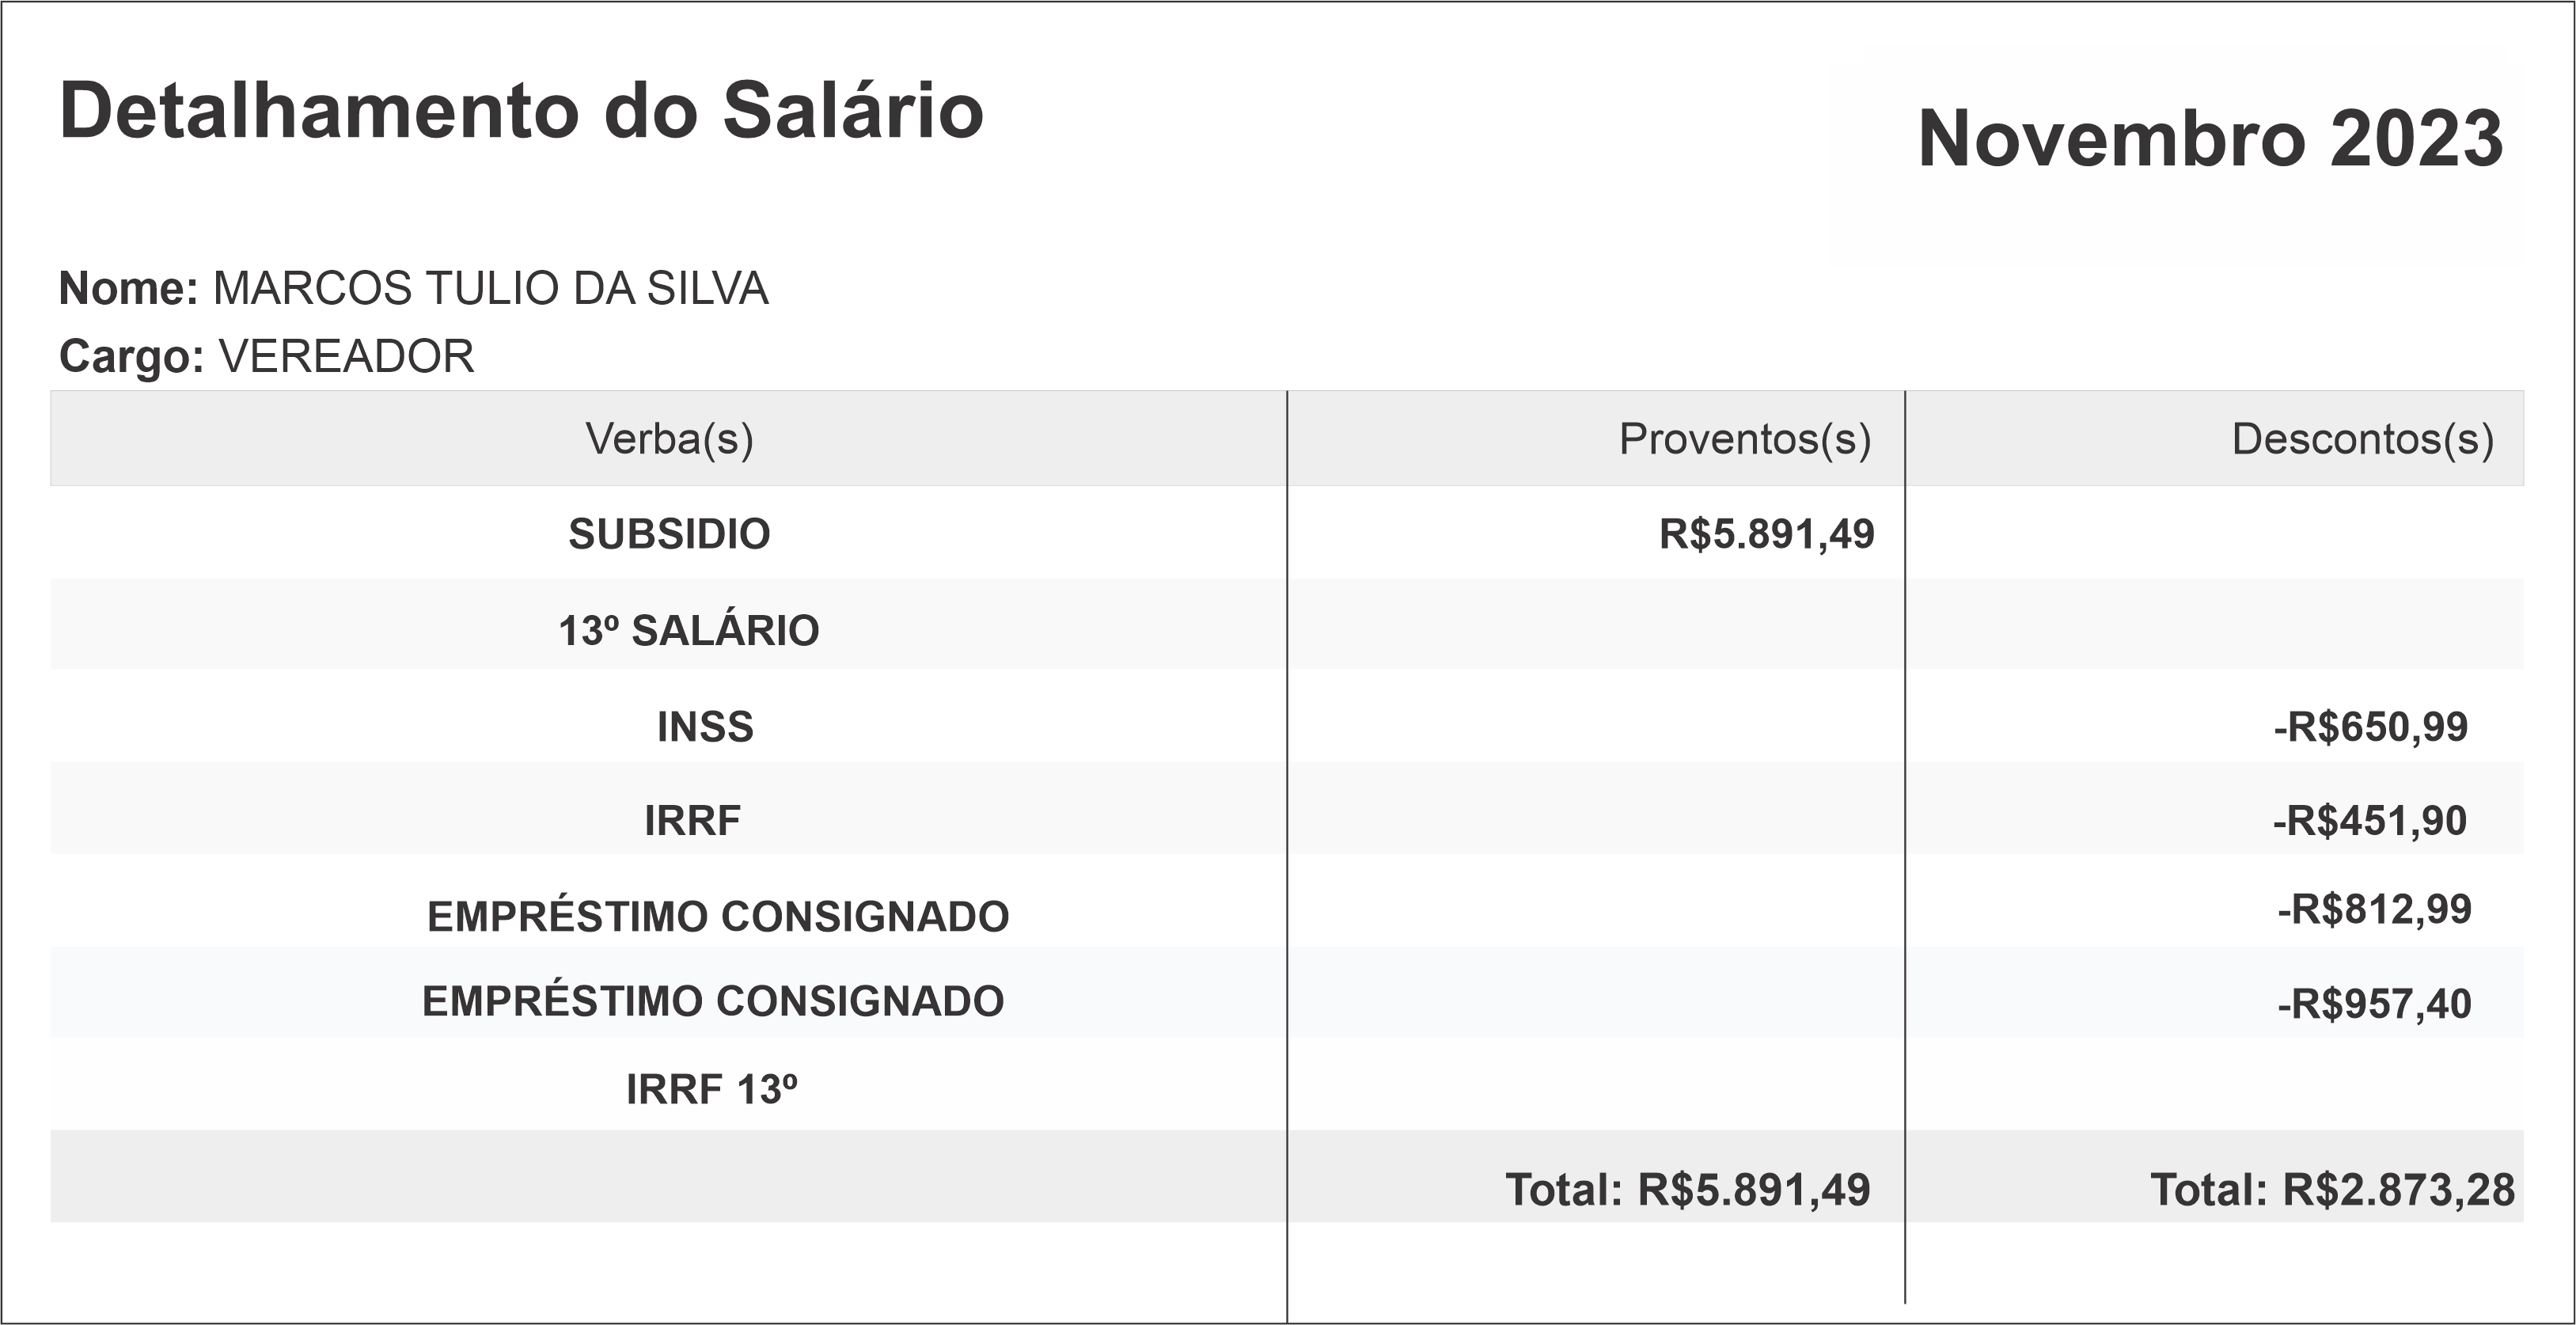Select the "IRRF 13º" row label
Screen dimensions: 2576x1325
pos(711,1089)
